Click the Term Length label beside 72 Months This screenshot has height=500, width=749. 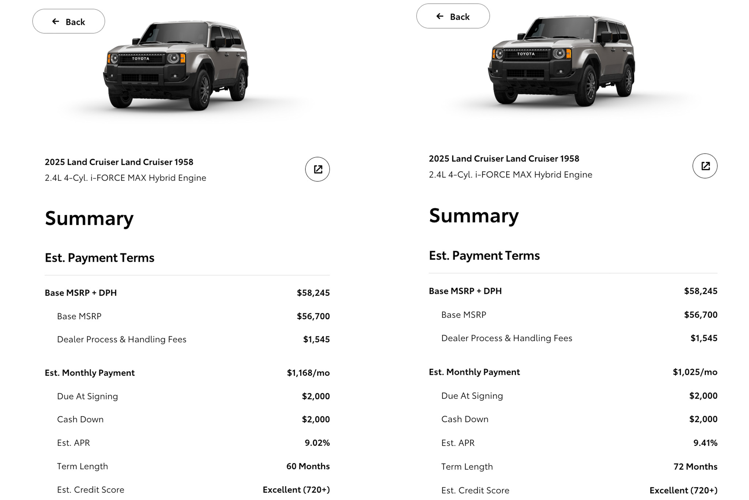(x=467, y=467)
